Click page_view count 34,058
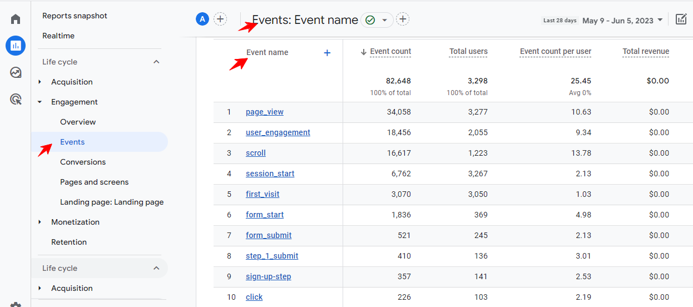This screenshot has width=693, height=307. point(399,112)
